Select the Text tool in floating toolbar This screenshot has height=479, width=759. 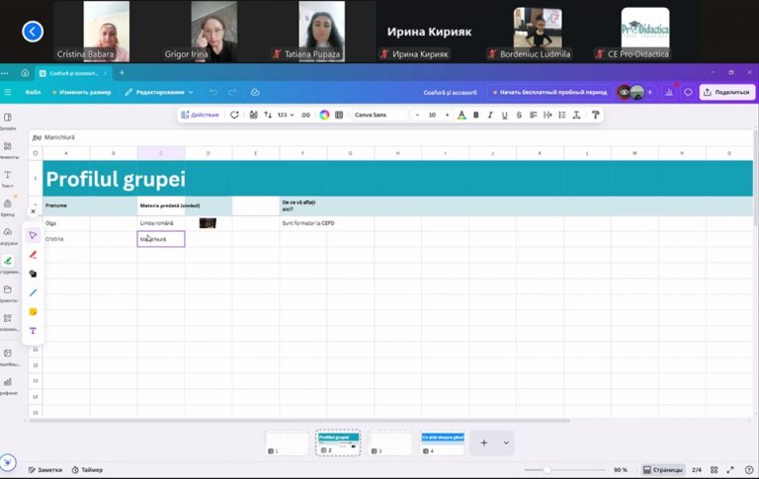tap(33, 331)
